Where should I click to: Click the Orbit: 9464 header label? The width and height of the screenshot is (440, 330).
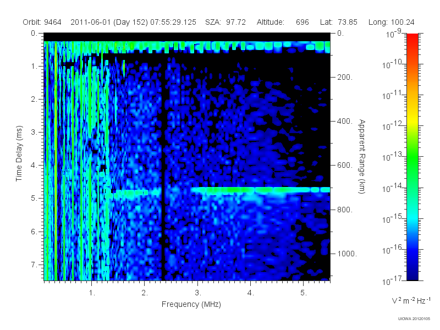point(42,22)
